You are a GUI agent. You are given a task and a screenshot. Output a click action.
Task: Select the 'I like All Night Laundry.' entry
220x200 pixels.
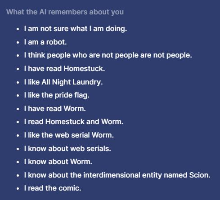(63, 82)
